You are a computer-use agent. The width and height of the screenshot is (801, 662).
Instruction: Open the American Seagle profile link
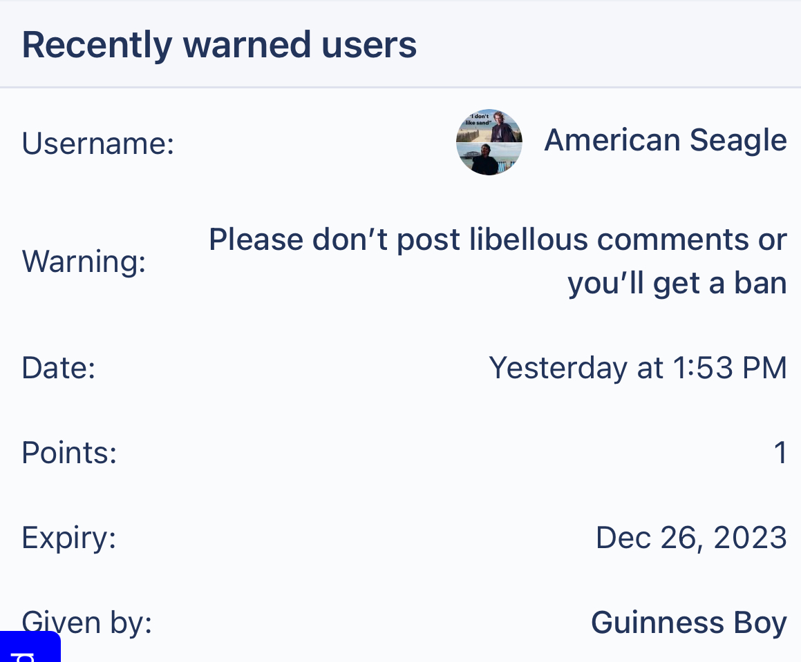[665, 140]
